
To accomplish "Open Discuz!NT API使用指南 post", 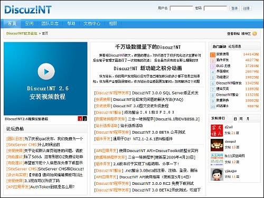I will click(x=155, y=177).
